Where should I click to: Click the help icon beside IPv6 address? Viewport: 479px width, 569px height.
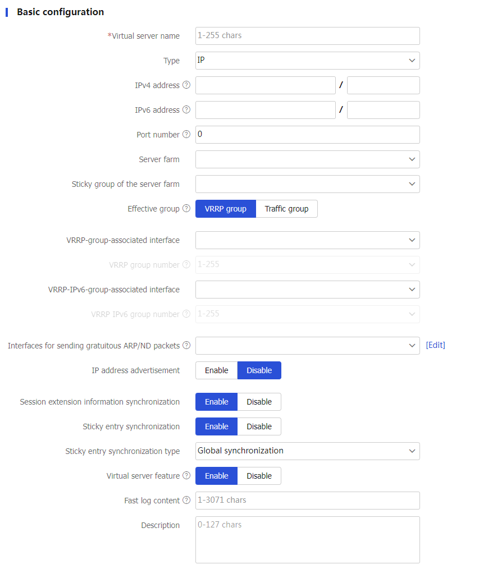tap(186, 110)
